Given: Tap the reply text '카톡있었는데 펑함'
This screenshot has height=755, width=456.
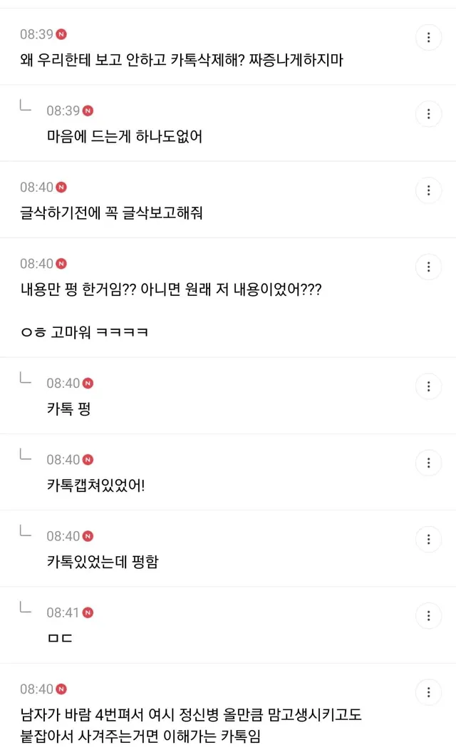Looking at the screenshot, I should 102,562.
